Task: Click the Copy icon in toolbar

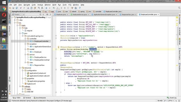Action: [31, 8]
